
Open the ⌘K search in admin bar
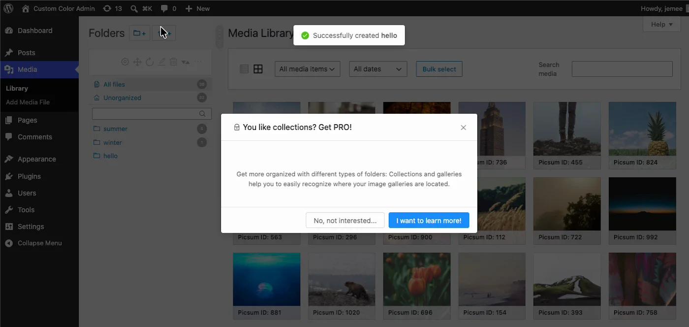(x=141, y=8)
